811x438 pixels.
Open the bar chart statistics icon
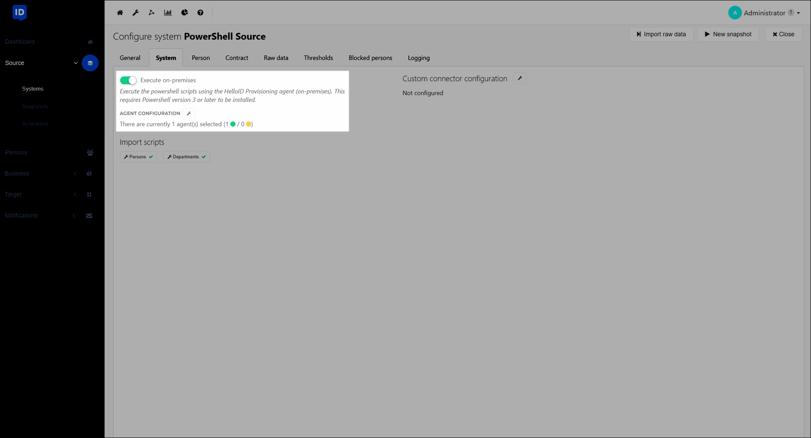pyautogui.click(x=168, y=13)
